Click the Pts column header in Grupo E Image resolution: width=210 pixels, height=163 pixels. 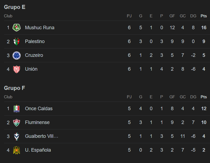(x=204, y=16)
